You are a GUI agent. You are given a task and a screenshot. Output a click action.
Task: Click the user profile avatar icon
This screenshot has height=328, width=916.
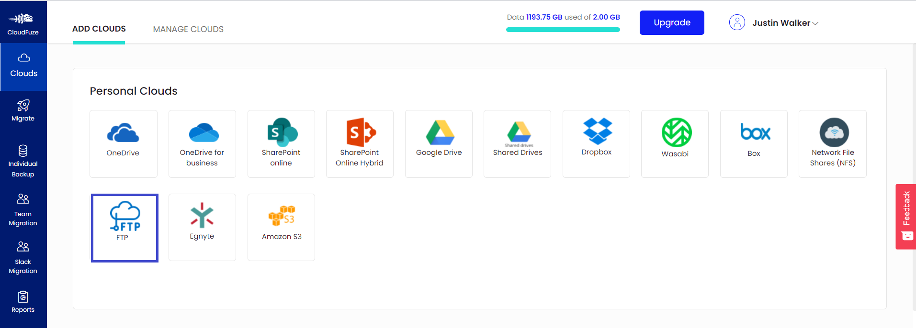pyautogui.click(x=737, y=22)
